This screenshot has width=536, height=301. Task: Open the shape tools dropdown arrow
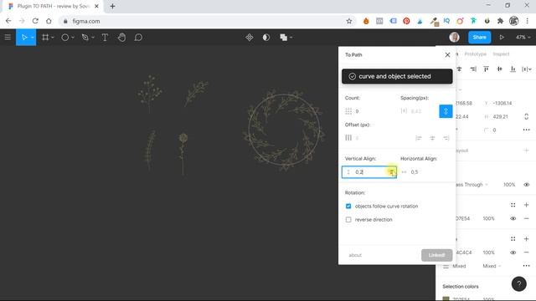point(73,38)
